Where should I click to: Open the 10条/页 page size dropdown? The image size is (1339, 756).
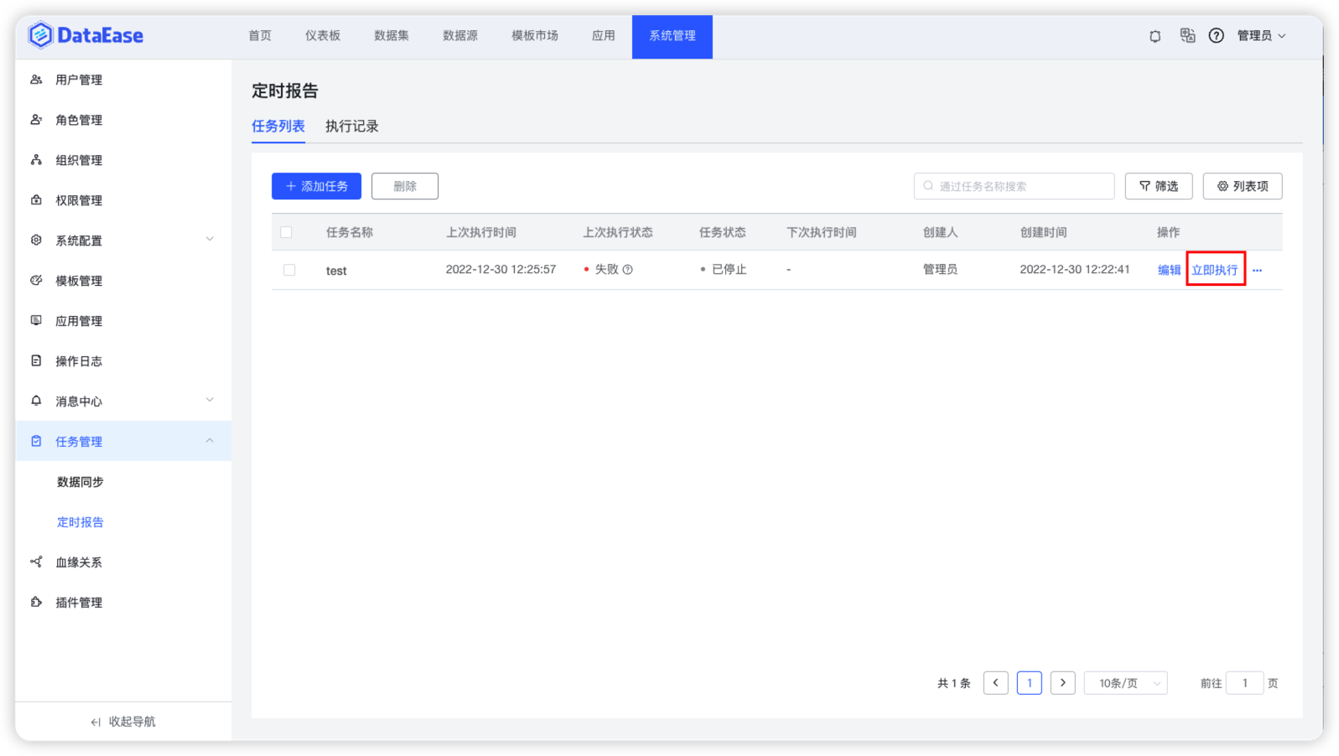click(x=1125, y=683)
